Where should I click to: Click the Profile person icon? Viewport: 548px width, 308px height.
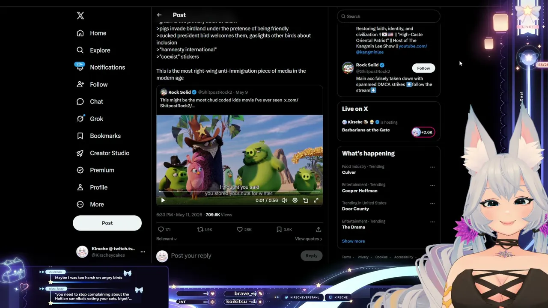[80, 187]
